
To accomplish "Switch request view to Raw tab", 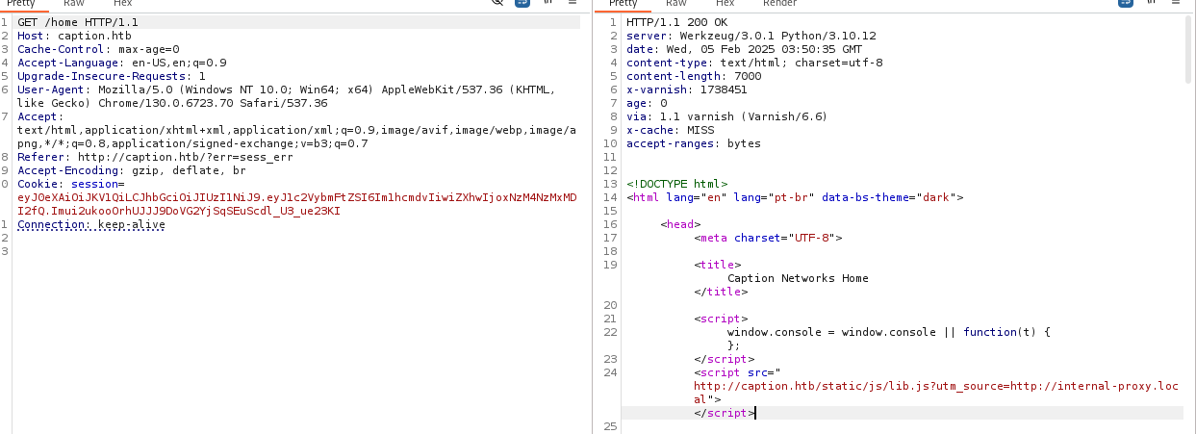I will 72,4.
